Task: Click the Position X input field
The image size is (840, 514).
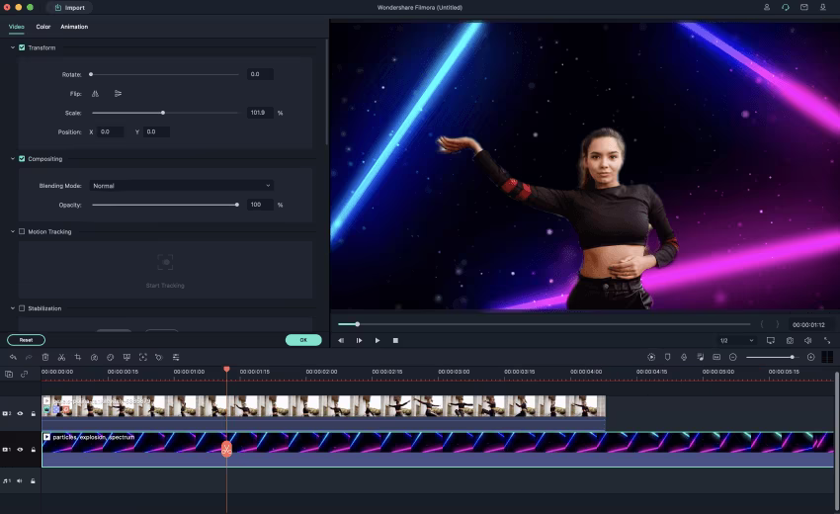Action: coord(111,131)
